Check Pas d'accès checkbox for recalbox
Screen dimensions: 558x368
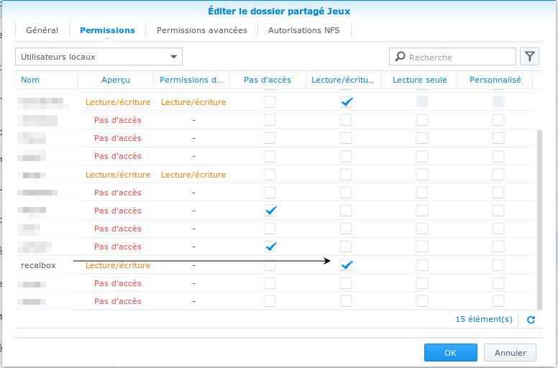pyautogui.click(x=270, y=265)
